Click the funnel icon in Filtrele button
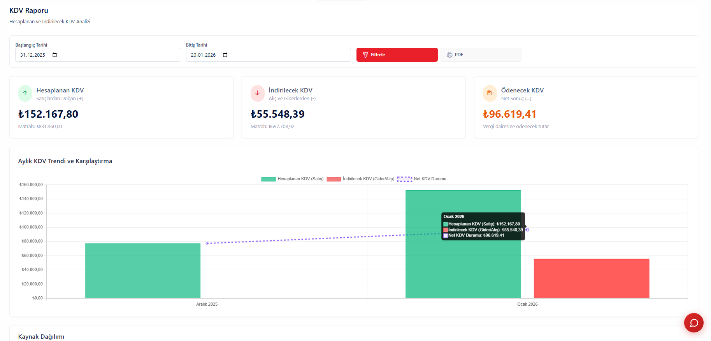The image size is (711, 341). (x=365, y=55)
